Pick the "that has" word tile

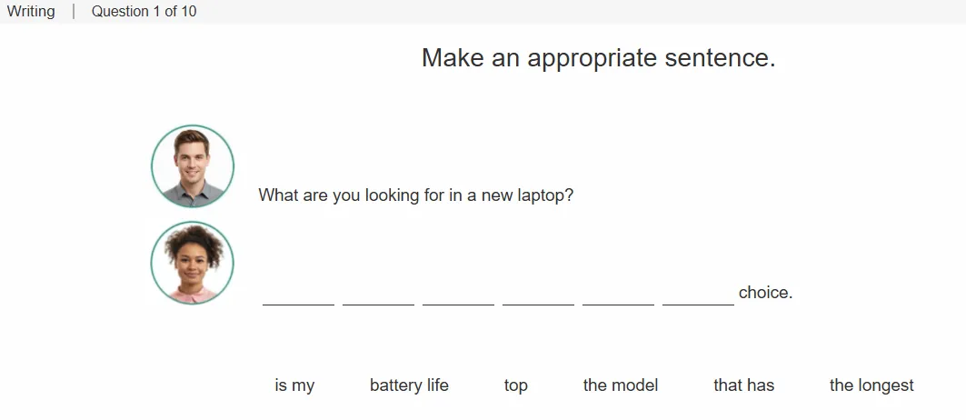pos(743,385)
